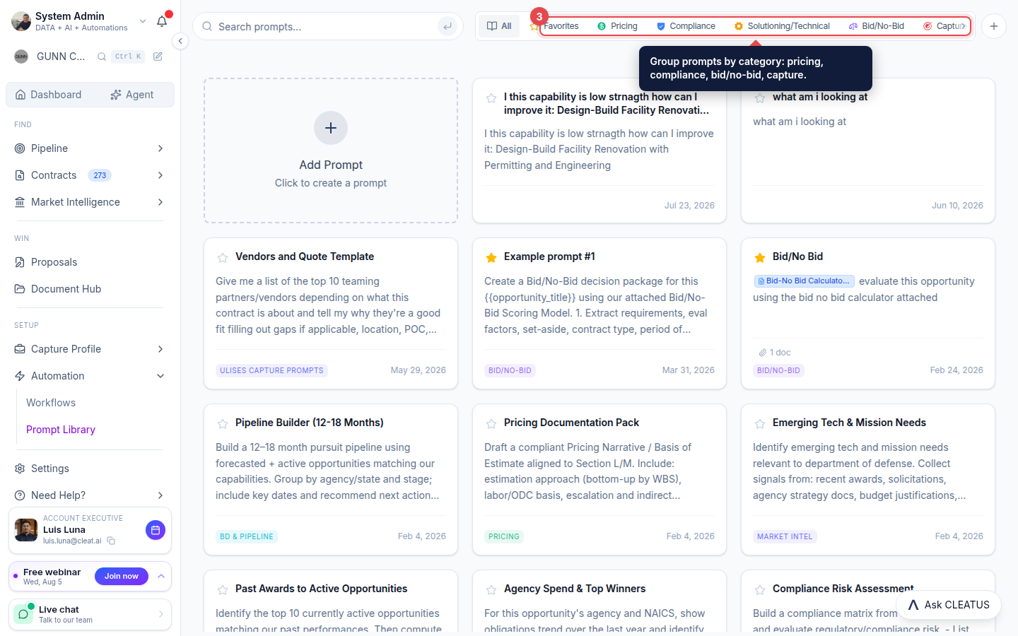Focus the Search prompts field
The image size is (1018, 636).
(x=328, y=27)
